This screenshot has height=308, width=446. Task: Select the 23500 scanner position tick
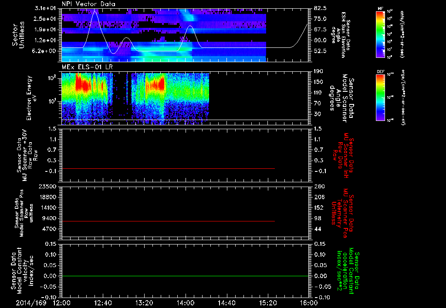tap(48, 186)
